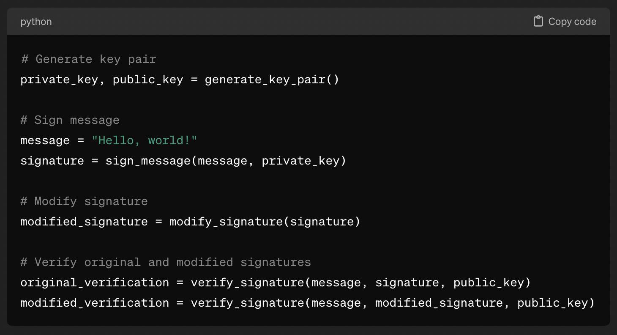Viewport: 617px width, 335px height.
Task: Select the Verify original and modified signatures comment
Action: (165, 262)
